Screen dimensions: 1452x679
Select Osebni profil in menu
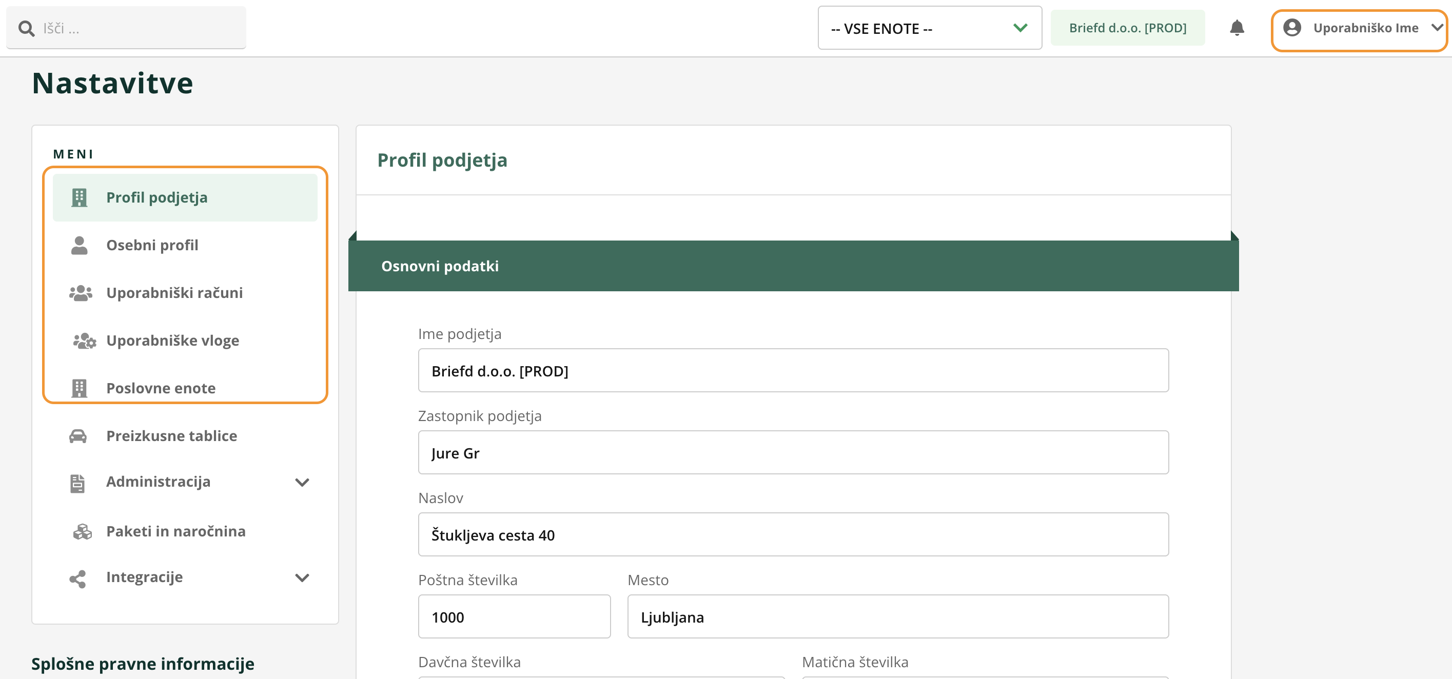(152, 245)
